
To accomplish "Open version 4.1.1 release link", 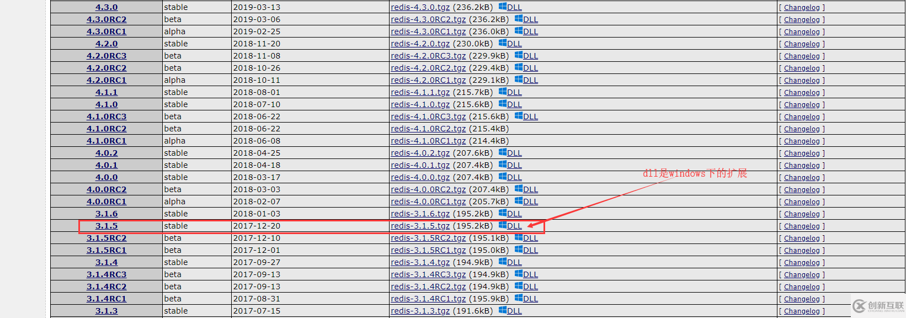I will pyautogui.click(x=106, y=92).
